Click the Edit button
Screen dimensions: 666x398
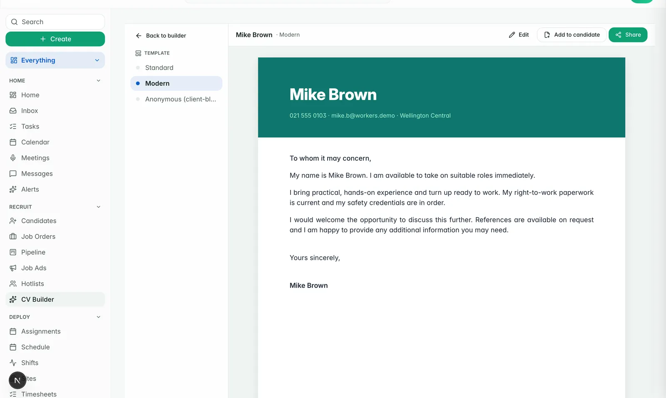(x=519, y=35)
